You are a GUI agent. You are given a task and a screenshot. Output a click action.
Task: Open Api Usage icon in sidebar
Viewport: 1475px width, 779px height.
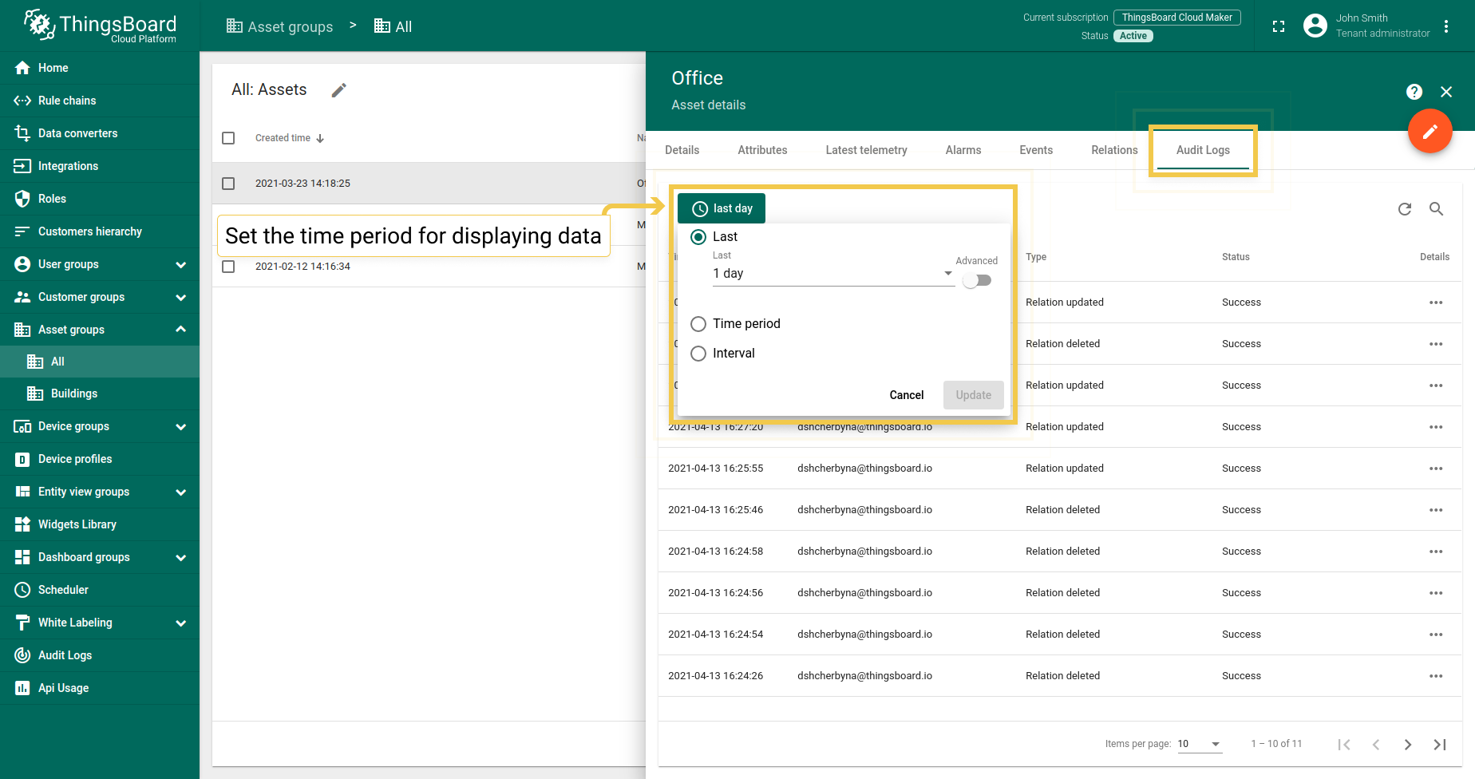(22, 688)
